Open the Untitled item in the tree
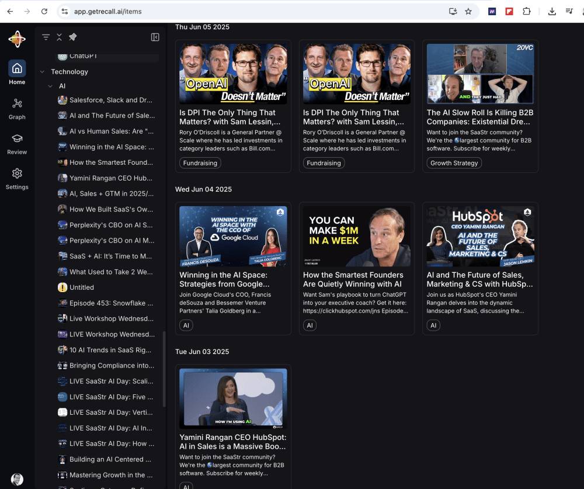584x489 pixels. (82, 287)
